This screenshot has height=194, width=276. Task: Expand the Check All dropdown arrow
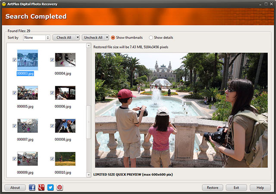[x=78, y=37]
